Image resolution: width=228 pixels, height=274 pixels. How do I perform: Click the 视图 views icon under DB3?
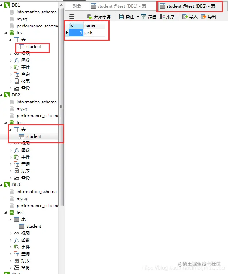click(17, 233)
